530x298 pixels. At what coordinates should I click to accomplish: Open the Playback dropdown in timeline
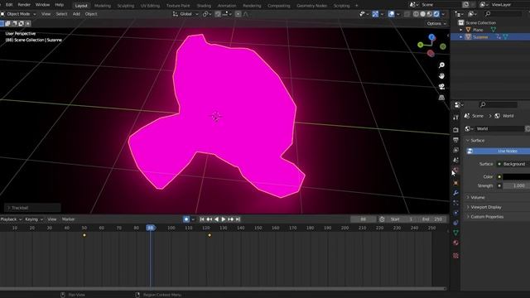click(11, 219)
